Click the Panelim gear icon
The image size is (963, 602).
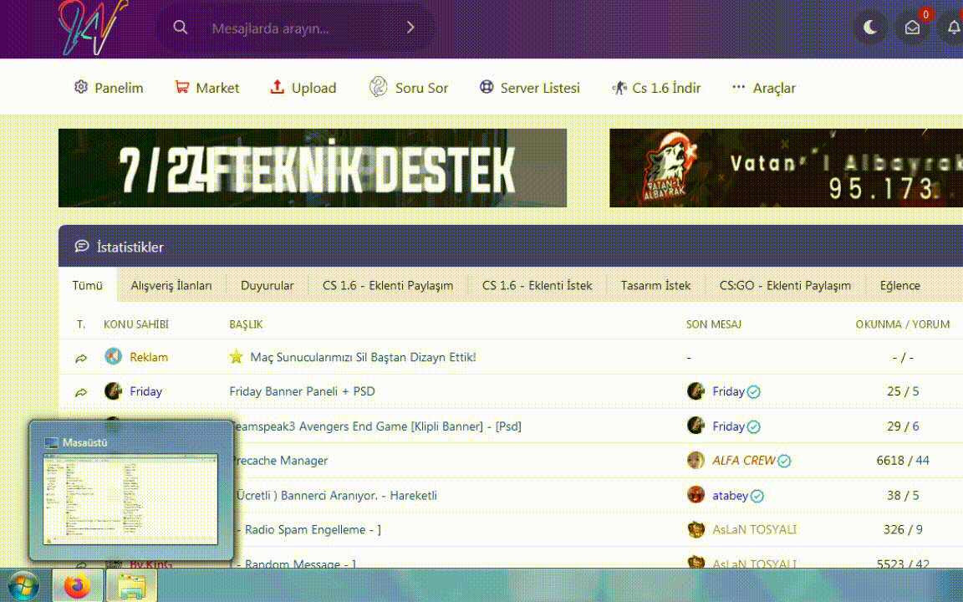81,87
